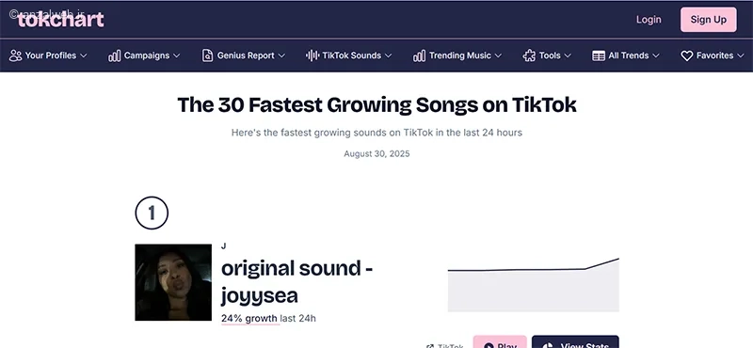Click the growth trend chart
This screenshot has height=348, width=753.
(x=534, y=285)
